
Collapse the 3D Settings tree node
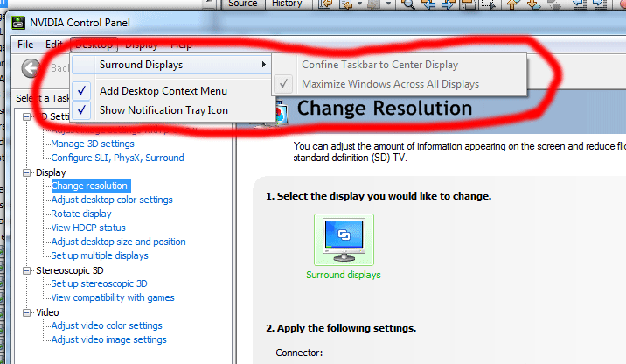point(27,116)
